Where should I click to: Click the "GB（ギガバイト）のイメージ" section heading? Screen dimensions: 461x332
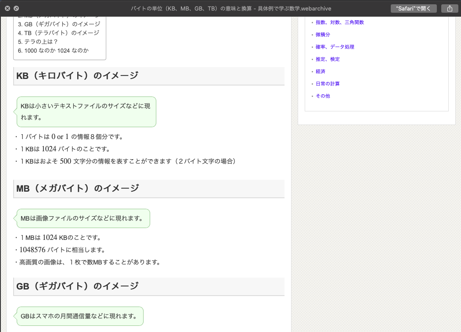[77, 286]
